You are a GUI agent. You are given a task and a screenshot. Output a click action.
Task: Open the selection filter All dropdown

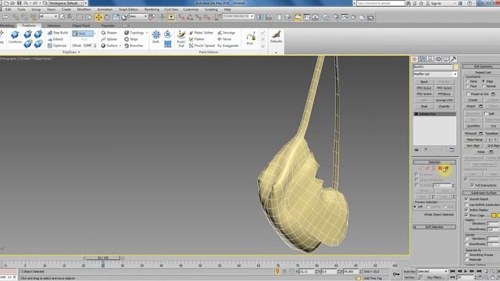(48, 16)
